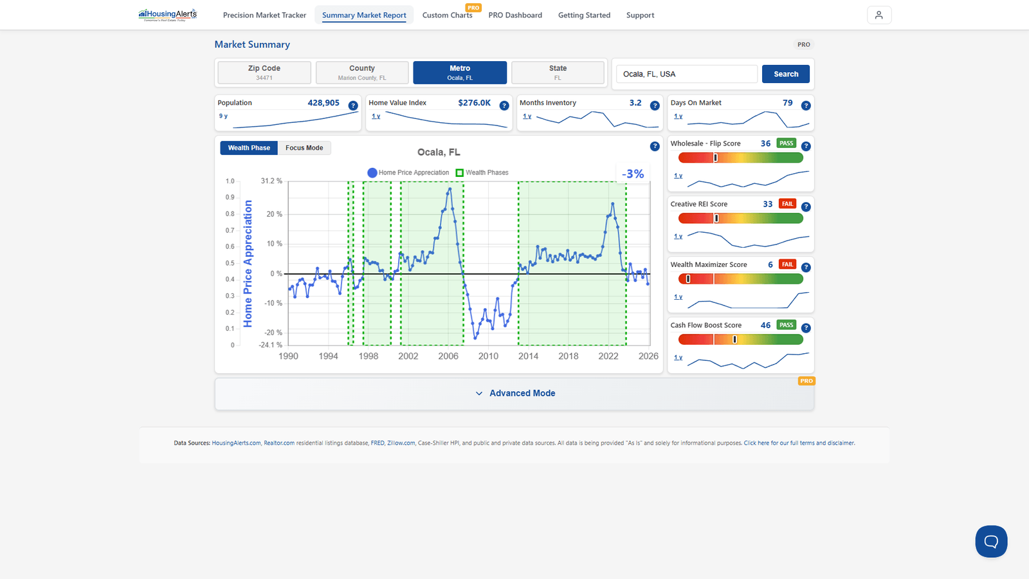Viewport: 1029px width, 579px height.
Task: Click the Creative REI Score help icon
Action: 806,207
